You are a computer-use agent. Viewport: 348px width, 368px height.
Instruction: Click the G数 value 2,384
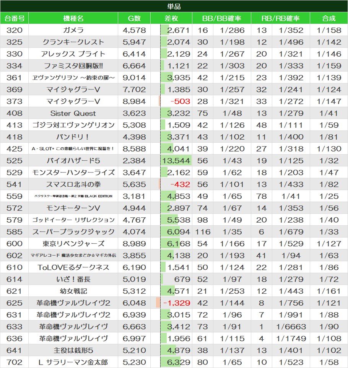(134, 161)
